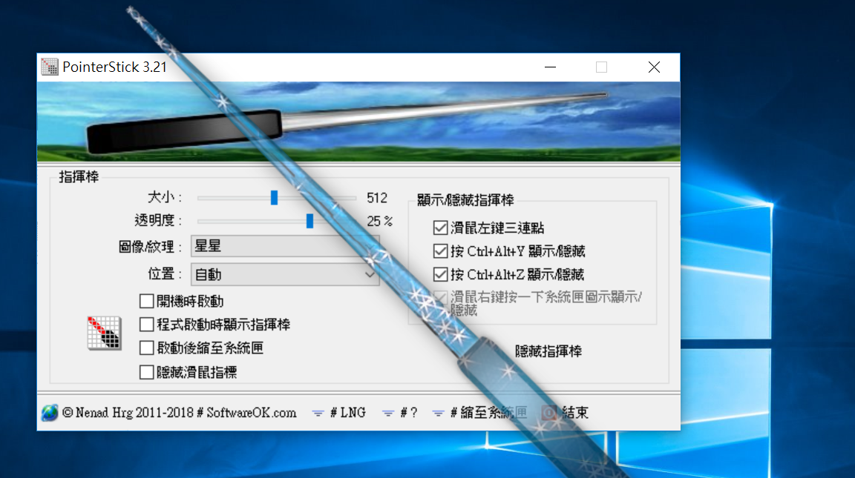Quit via the red 結束 power icon
This screenshot has height=478, width=855.
click(549, 413)
